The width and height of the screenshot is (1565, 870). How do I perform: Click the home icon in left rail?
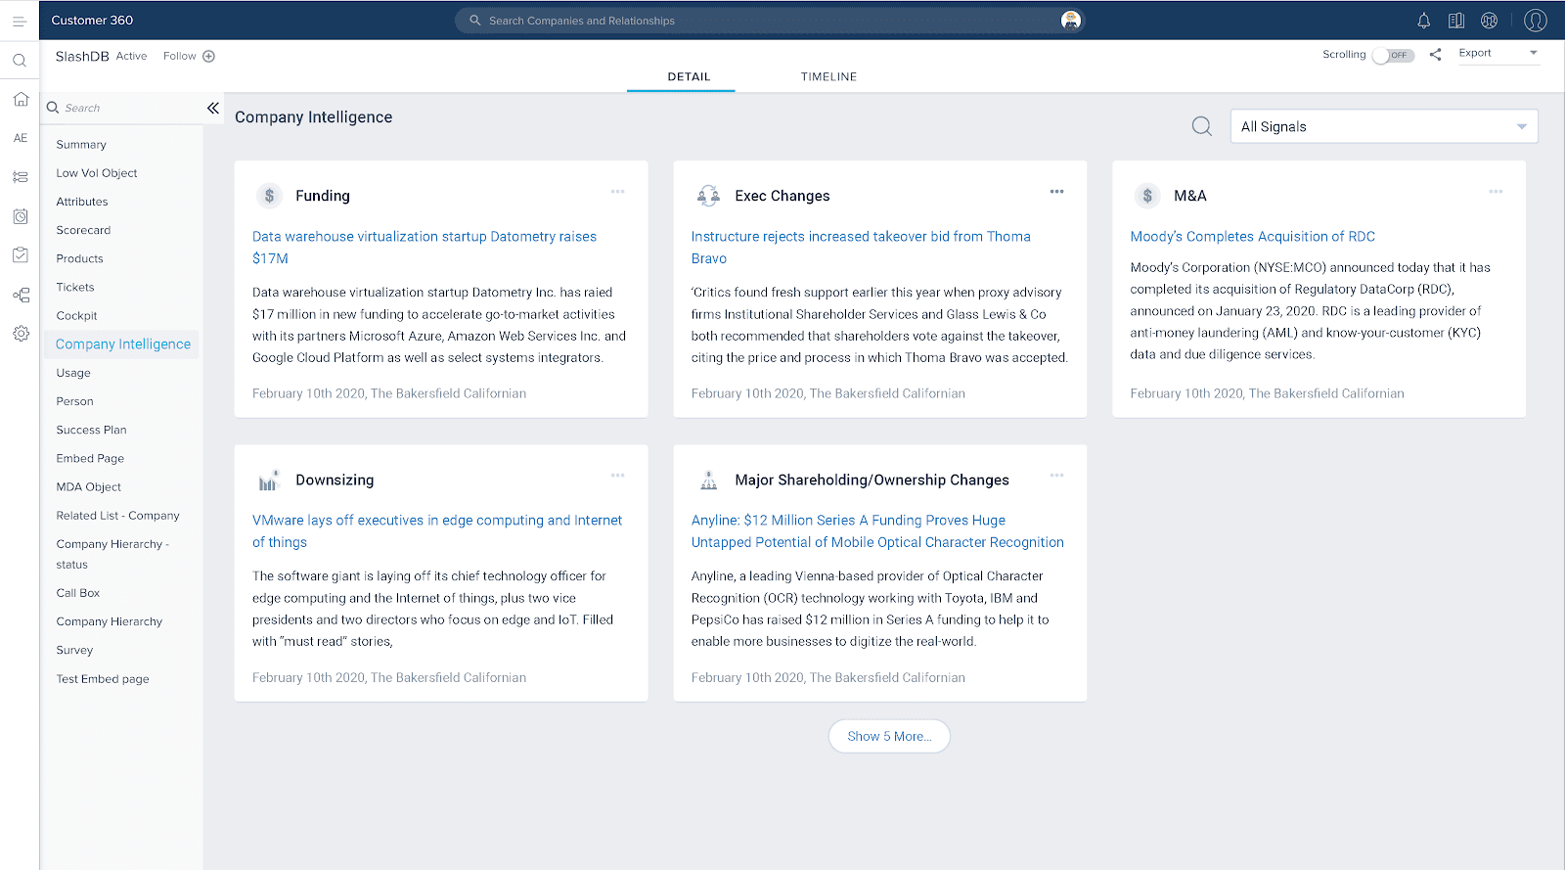point(21,100)
